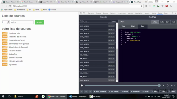Close the DevTools panel
Viewport: 177px width, 99px height.
point(175,13)
